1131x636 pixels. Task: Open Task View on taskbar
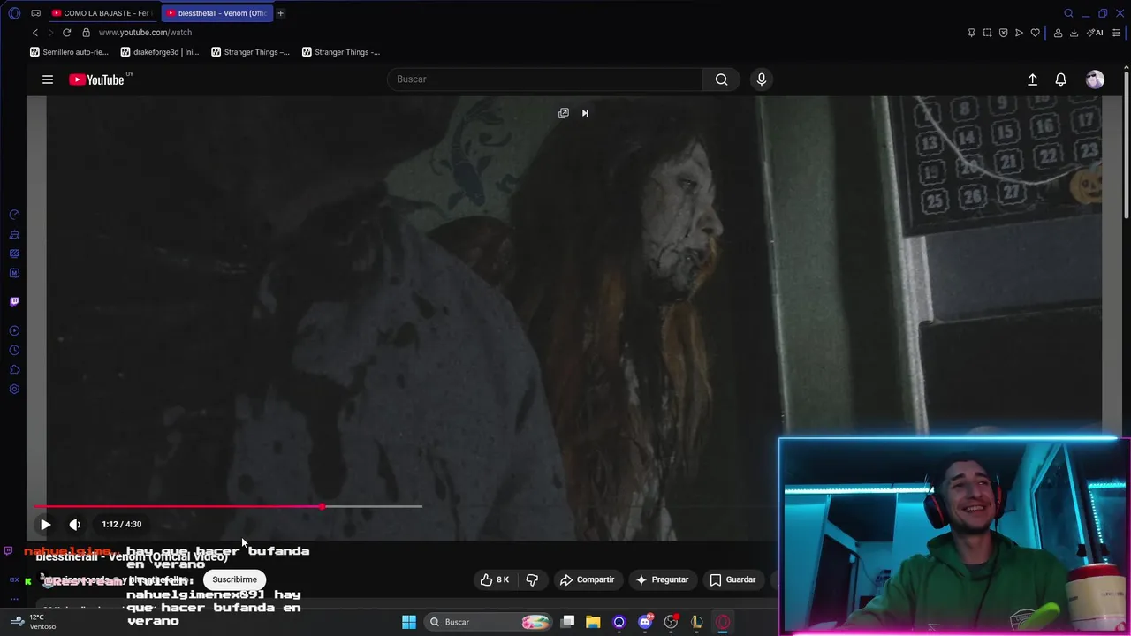tap(568, 622)
